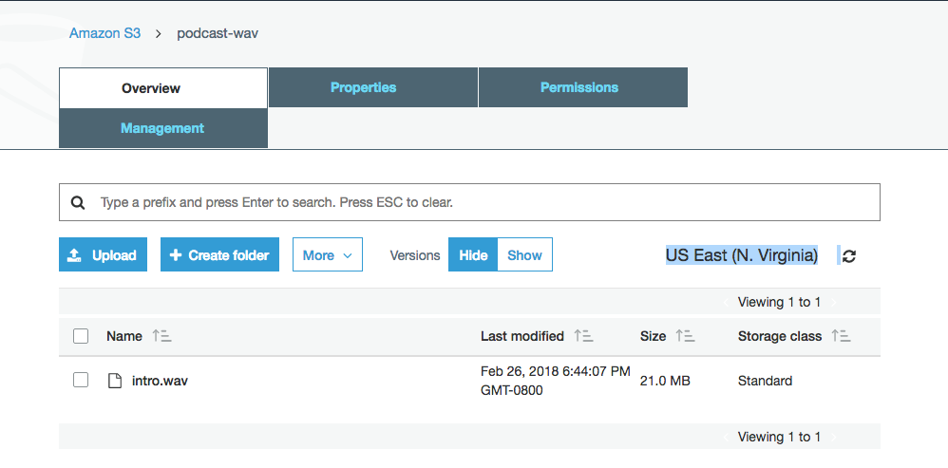This screenshot has height=468, width=948.
Task: Check the intro.wav row checkbox
Action: click(x=81, y=380)
